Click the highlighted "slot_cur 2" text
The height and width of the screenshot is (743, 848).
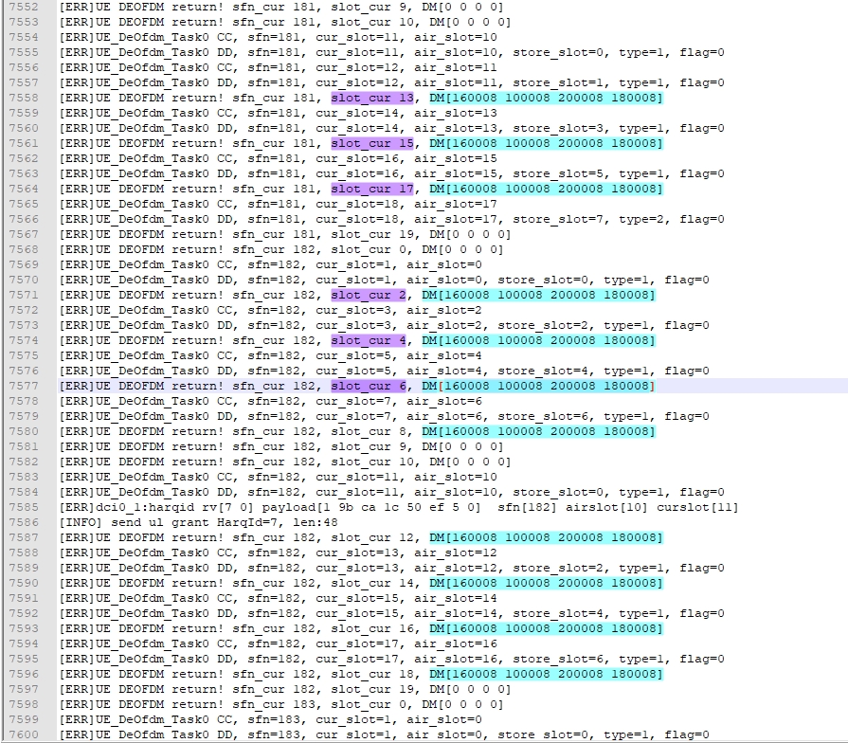coord(369,295)
